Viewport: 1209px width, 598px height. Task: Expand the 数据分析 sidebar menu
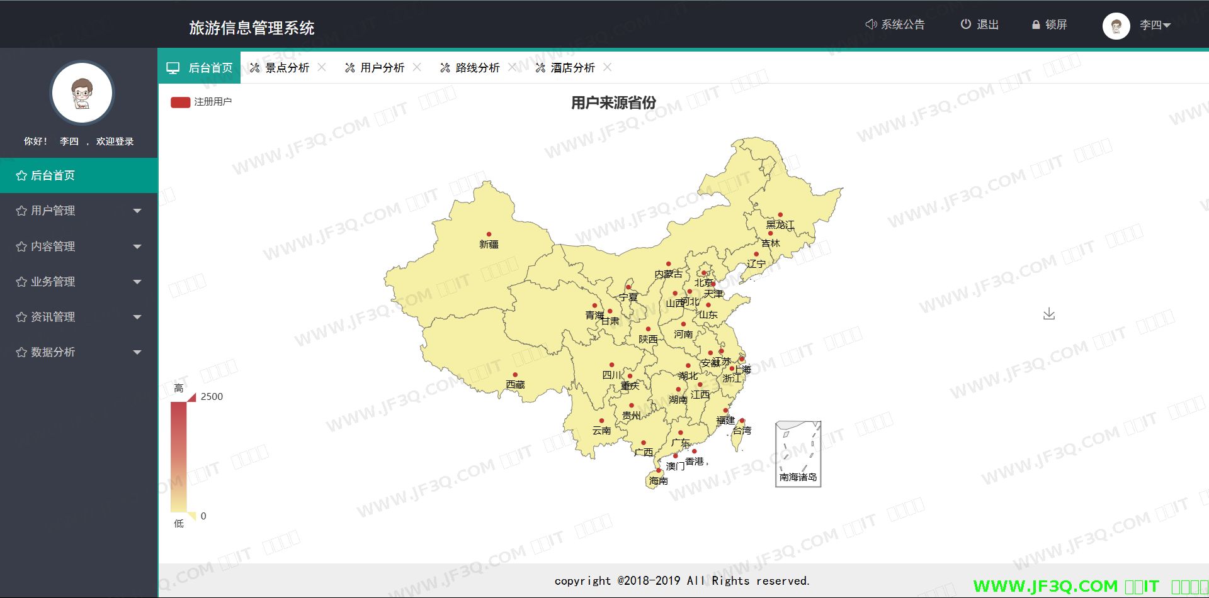click(x=79, y=352)
